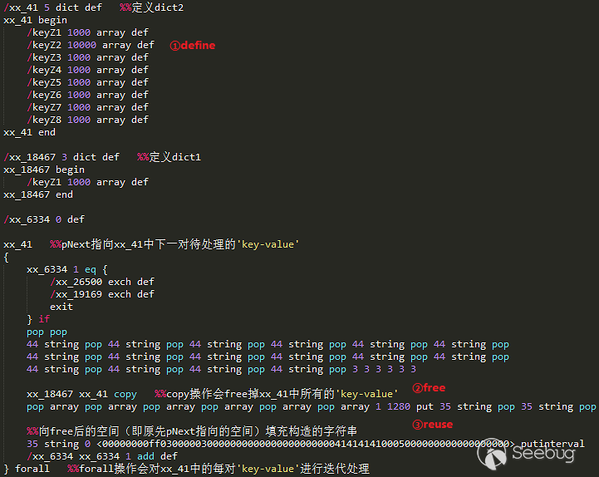Select the '/xx_6334 xx_6334 1 add def' line

click(x=102, y=456)
